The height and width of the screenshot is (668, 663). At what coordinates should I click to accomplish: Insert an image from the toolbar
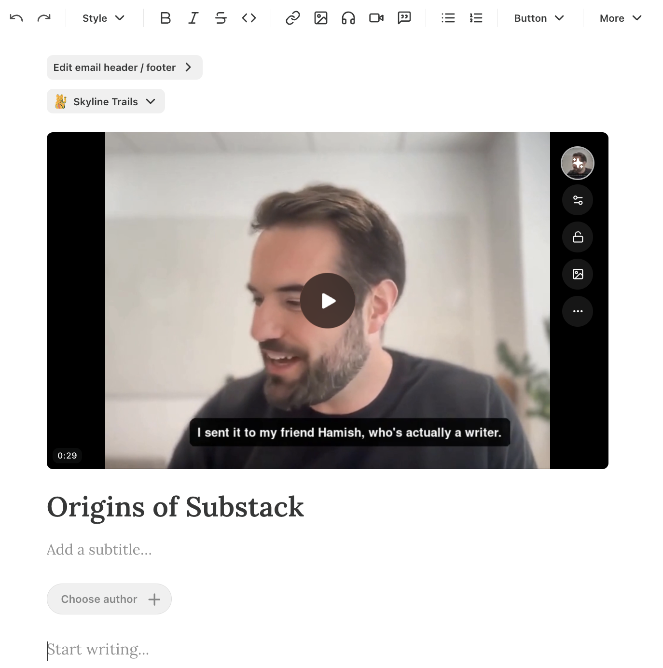(x=321, y=18)
